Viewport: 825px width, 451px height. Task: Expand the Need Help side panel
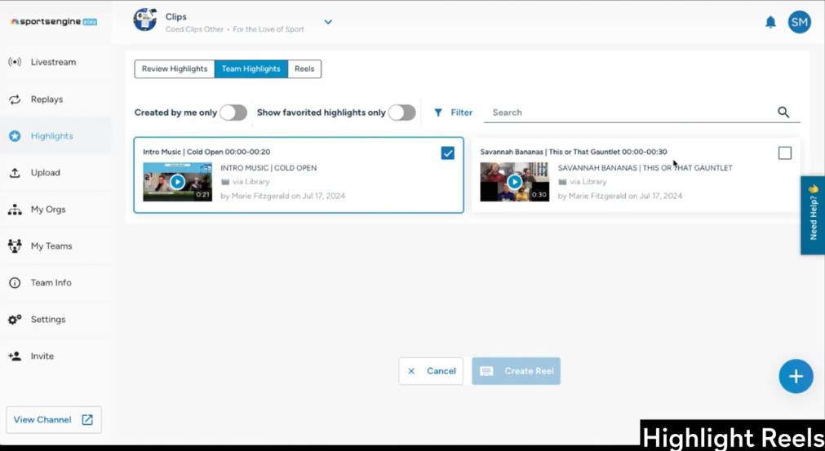pos(813,215)
